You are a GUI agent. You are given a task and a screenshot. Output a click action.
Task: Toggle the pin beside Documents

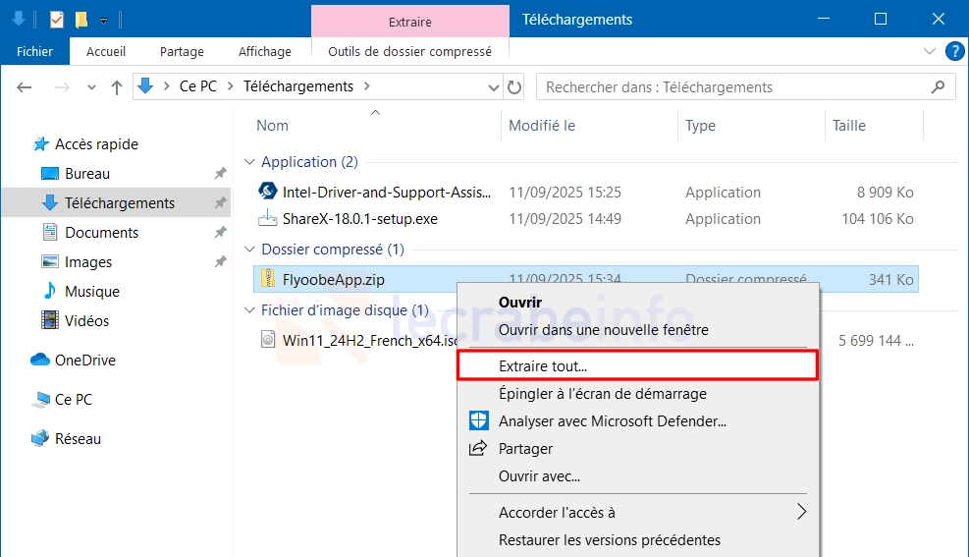pos(220,232)
